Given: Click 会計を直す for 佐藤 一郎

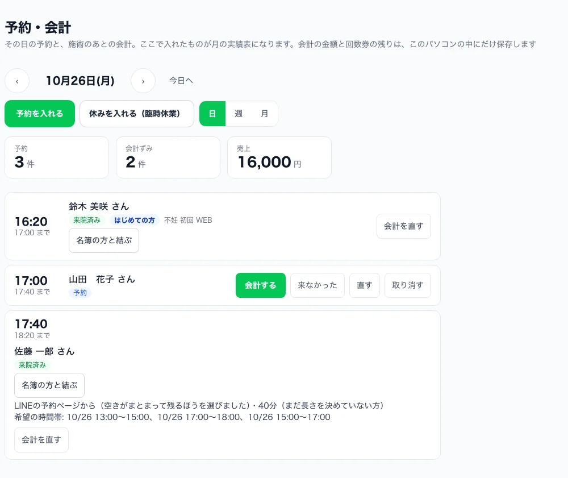Looking at the screenshot, I should tap(41, 440).
